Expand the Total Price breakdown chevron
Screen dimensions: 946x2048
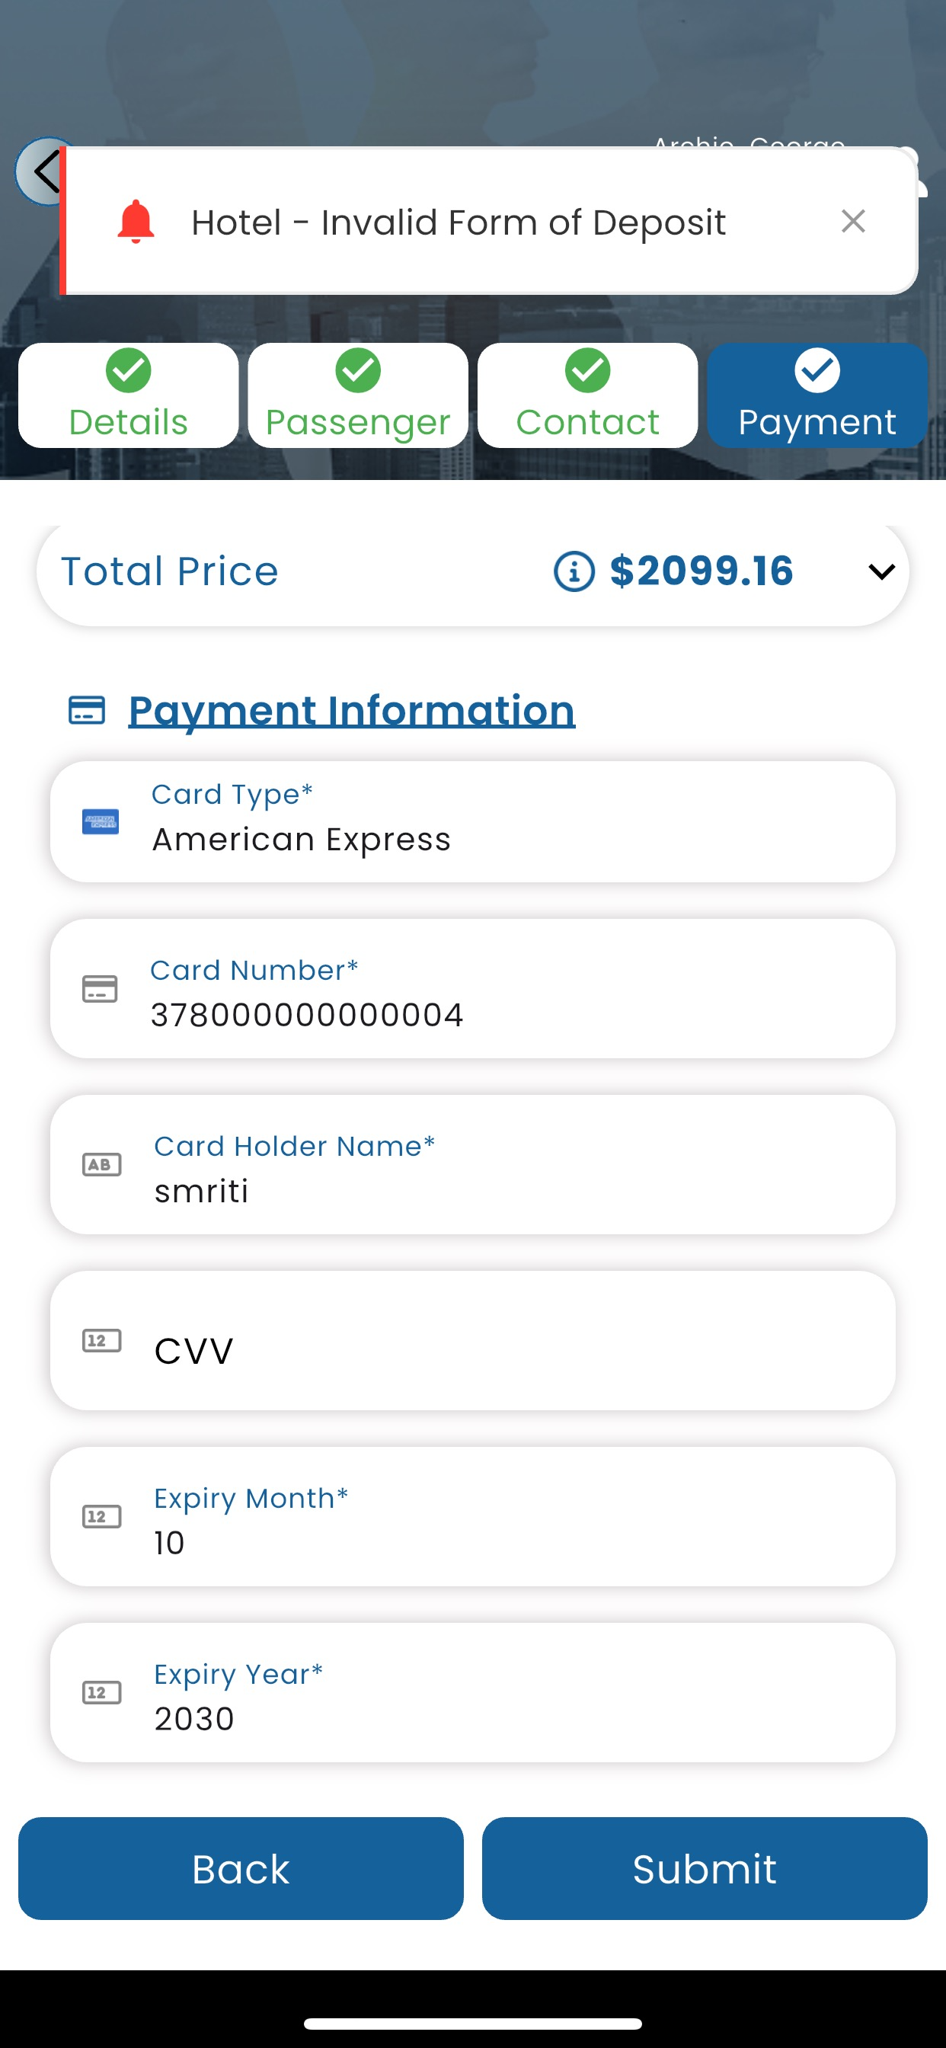881,571
